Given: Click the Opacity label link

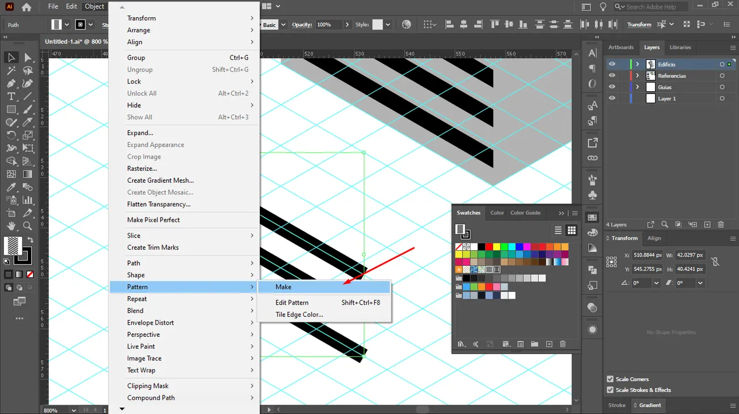Looking at the screenshot, I should (302, 25).
